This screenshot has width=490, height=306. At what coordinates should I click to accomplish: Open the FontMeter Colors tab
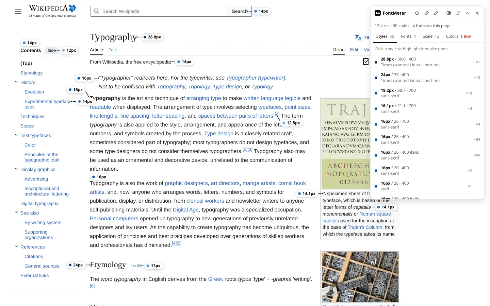[x=458, y=36]
